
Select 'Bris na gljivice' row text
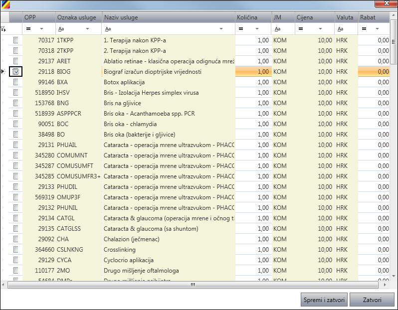point(122,103)
